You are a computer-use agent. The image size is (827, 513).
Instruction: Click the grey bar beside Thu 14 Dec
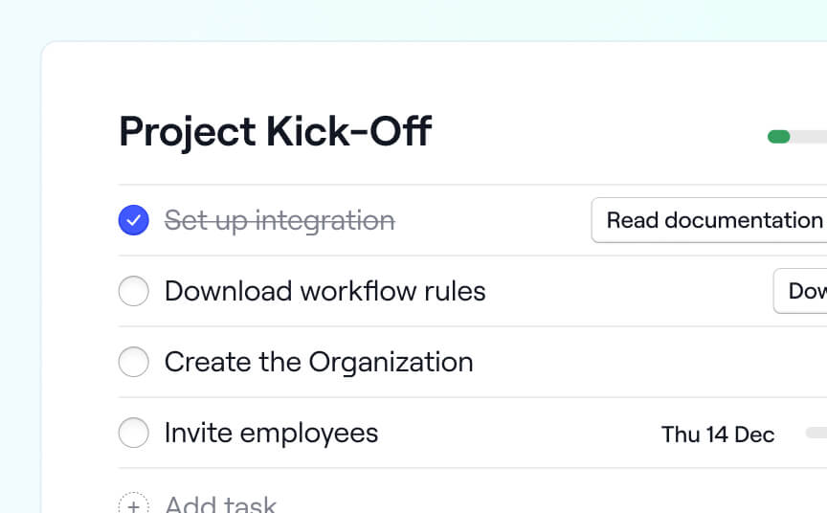(x=816, y=434)
